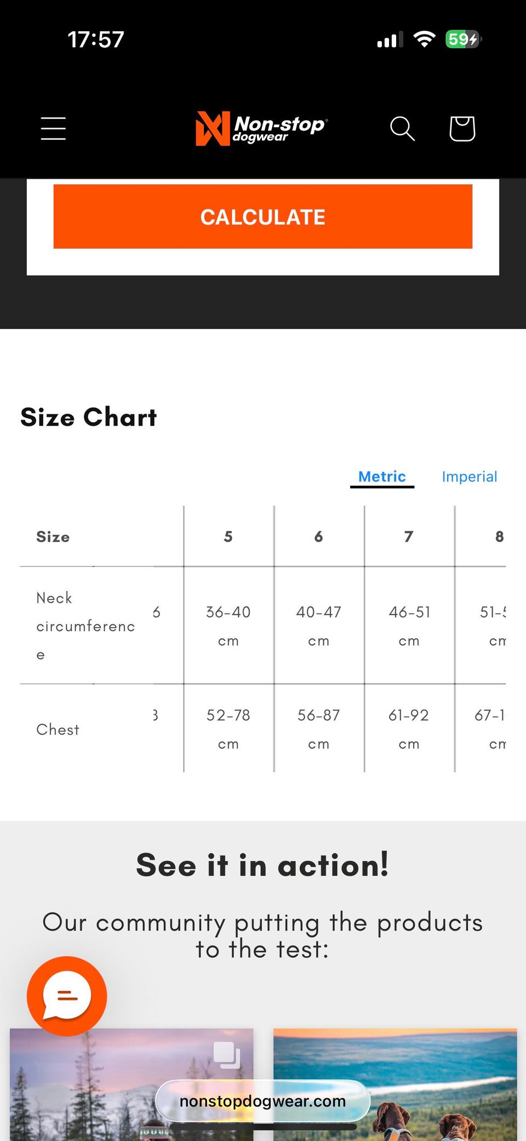Screen dimensions: 526x1141
Task: Select size 5 column header
Action: pyautogui.click(x=228, y=536)
